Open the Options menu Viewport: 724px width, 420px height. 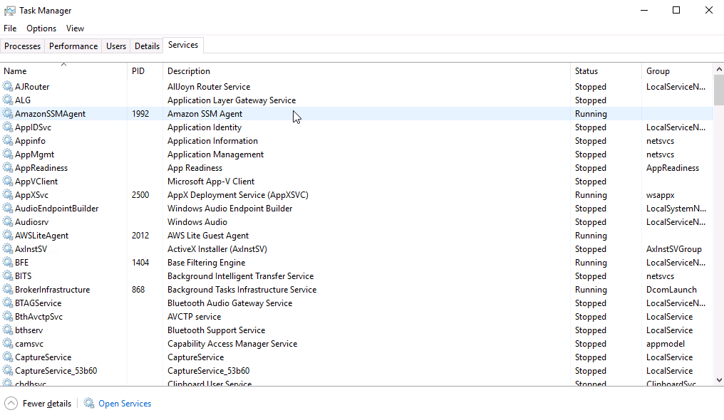(x=41, y=28)
